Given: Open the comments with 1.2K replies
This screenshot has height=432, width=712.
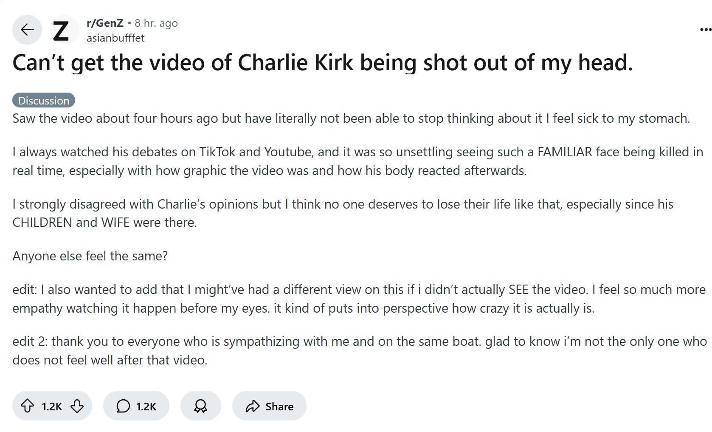Looking at the screenshot, I should coord(136,406).
